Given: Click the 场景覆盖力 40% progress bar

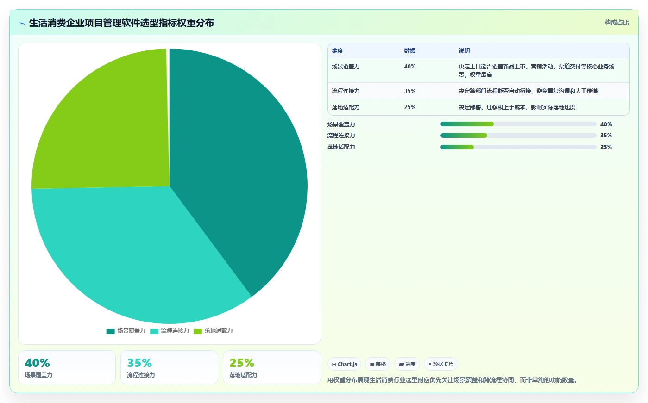Looking at the screenshot, I should tap(518, 124).
